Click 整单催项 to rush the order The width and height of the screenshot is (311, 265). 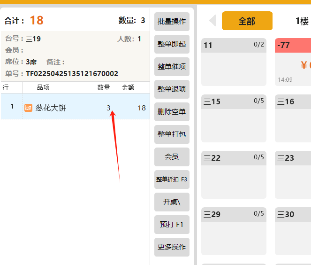pyautogui.click(x=172, y=67)
